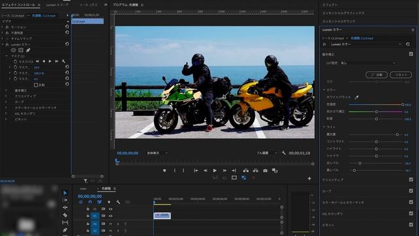Toggle the カーブ section checkbox

[x=411, y=191]
